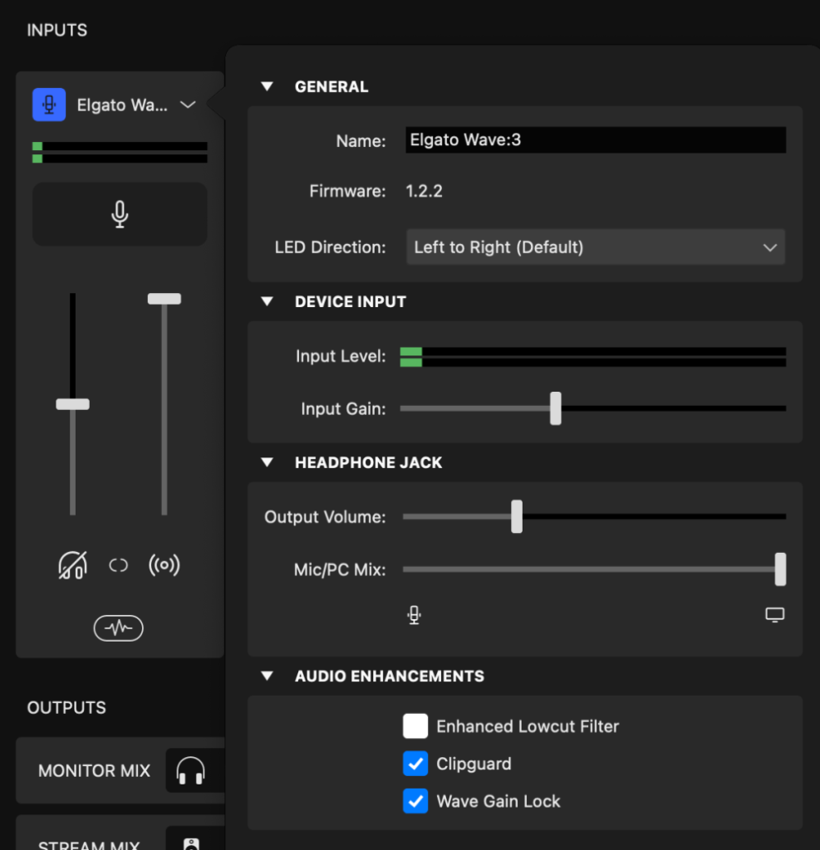Click the OUTPUTS heading
This screenshot has width=820, height=850.
click(x=66, y=708)
